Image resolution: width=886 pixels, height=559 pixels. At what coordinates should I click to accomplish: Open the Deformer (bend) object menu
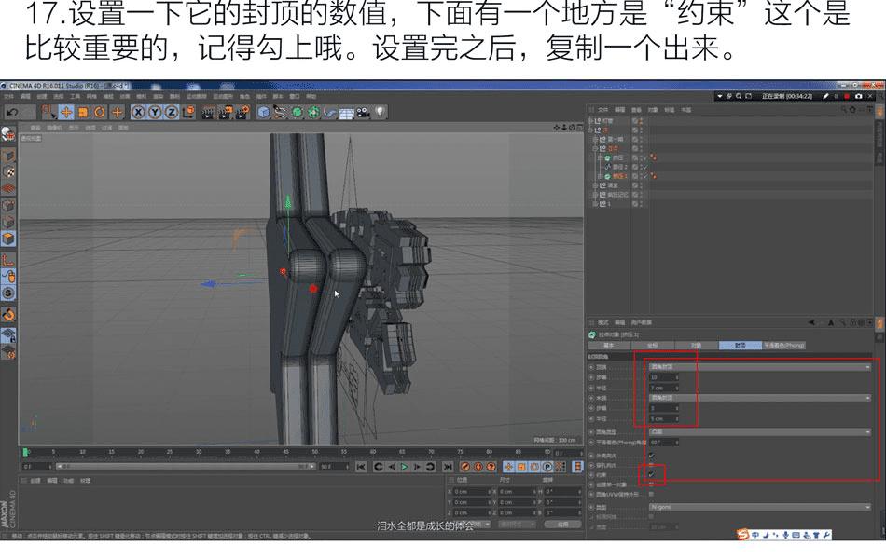click(330, 113)
